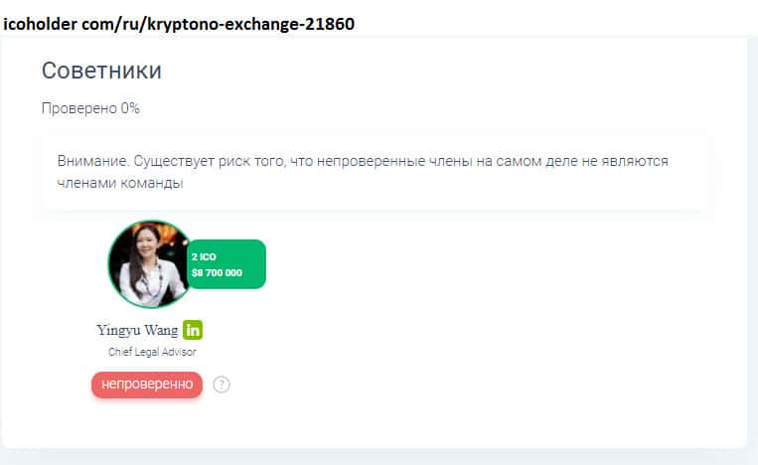Open Yingyu Wang's profile photo
Screen dimensions: 758x465
pos(149,264)
